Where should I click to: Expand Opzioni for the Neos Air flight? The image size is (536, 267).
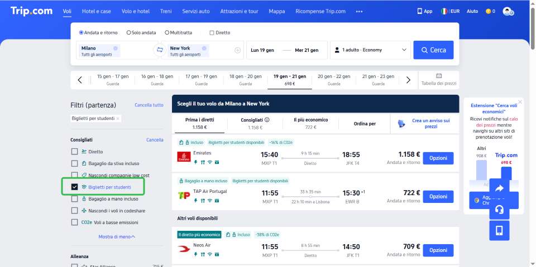(x=438, y=250)
